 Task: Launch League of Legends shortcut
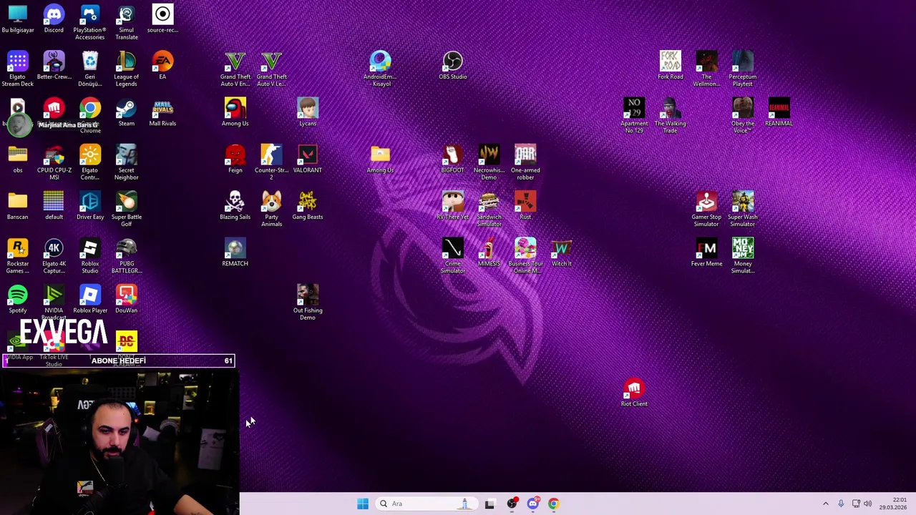(x=126, y=69)
